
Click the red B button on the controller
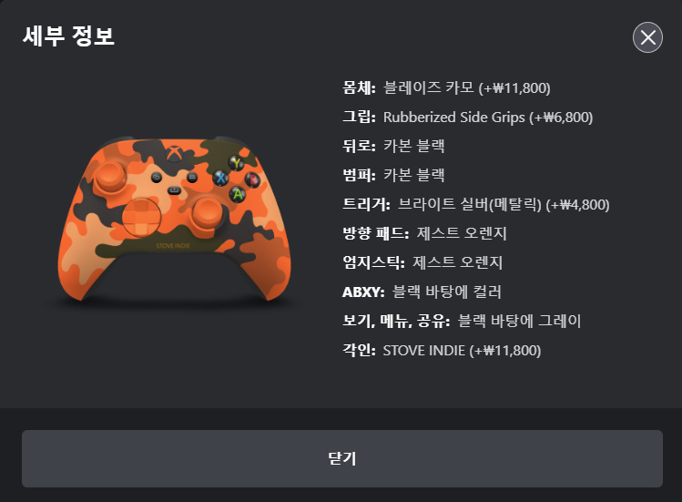253,179
